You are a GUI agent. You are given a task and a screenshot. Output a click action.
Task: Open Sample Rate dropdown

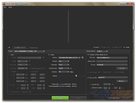64,68
